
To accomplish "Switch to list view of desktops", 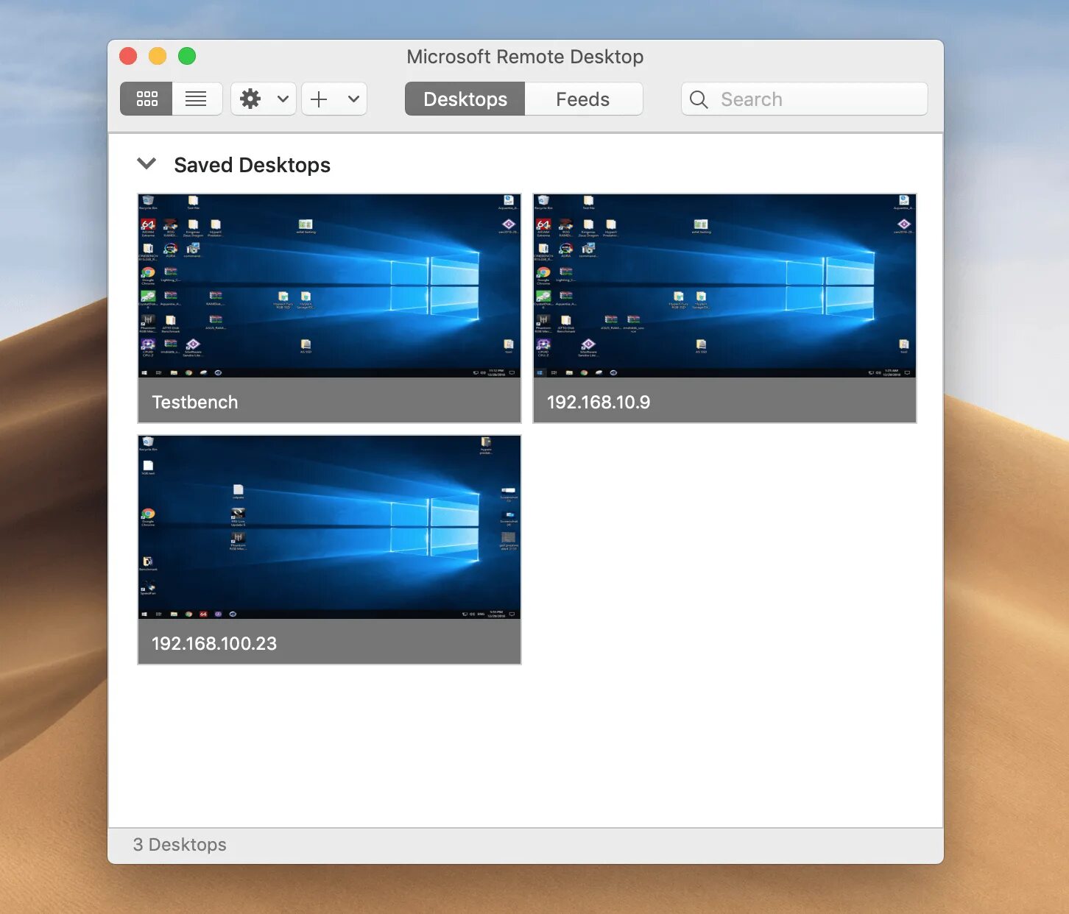I will pos(197,99).
